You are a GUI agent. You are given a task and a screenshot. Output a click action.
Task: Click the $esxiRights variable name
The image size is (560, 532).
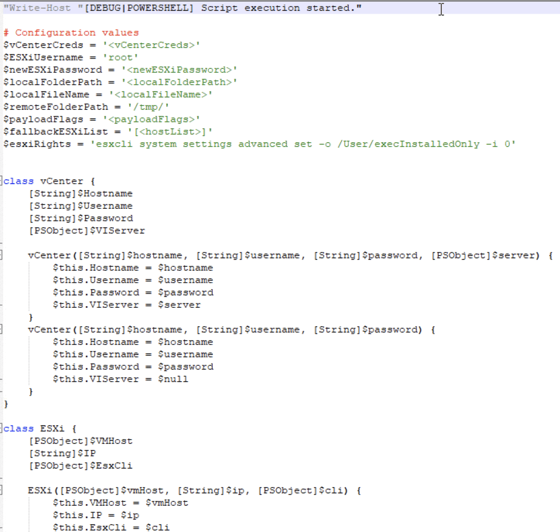(x=37, y=144)
